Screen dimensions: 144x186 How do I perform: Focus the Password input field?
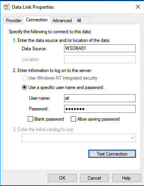click(100, 109)
